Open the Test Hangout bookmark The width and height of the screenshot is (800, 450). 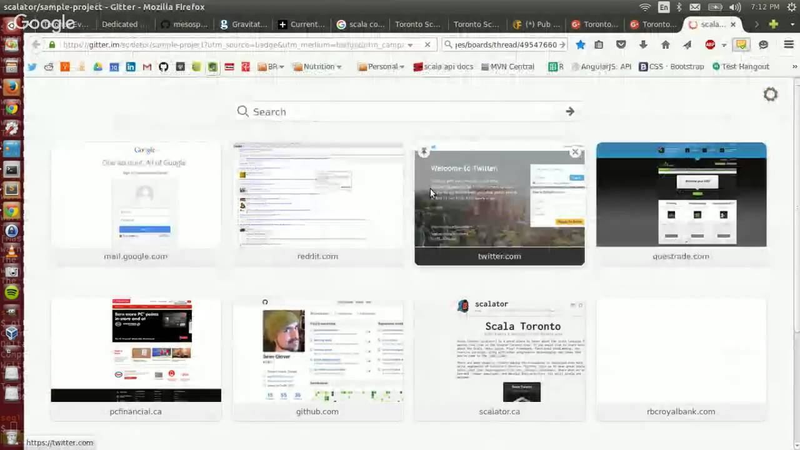741,66
